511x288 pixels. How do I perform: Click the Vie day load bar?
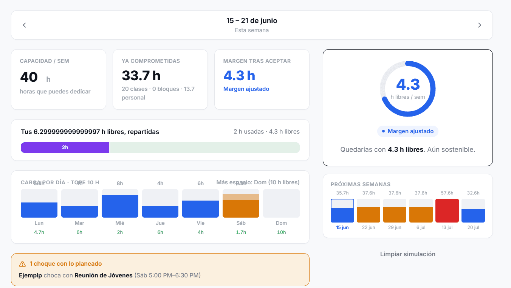200,204
